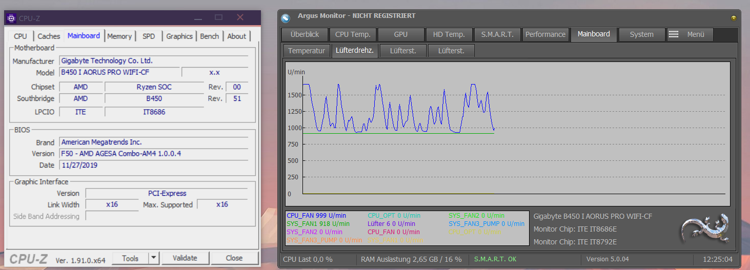Image resolution: width=750 pixels, height=270 pixels.
Task: Open the System tab in Argus Monitor
Action: point(642,34)
